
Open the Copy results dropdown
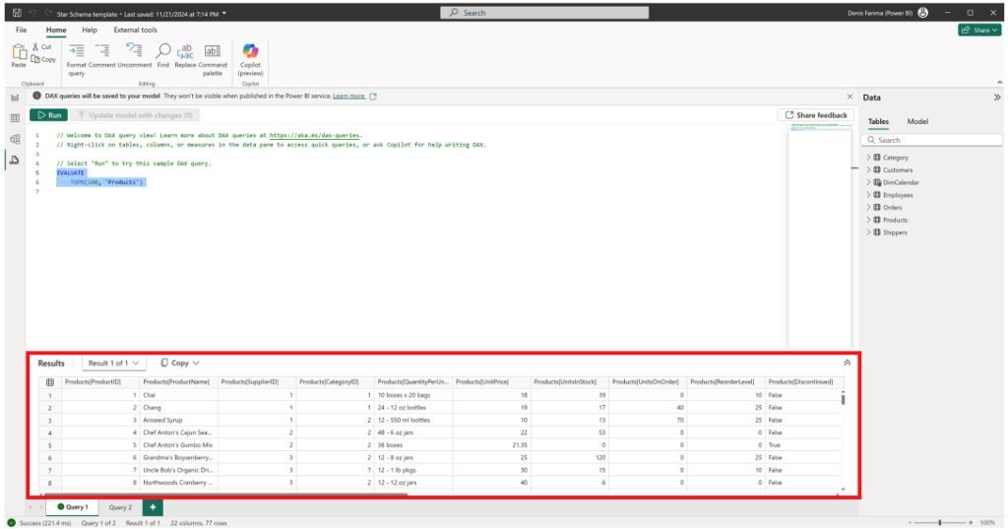point(180,363)
